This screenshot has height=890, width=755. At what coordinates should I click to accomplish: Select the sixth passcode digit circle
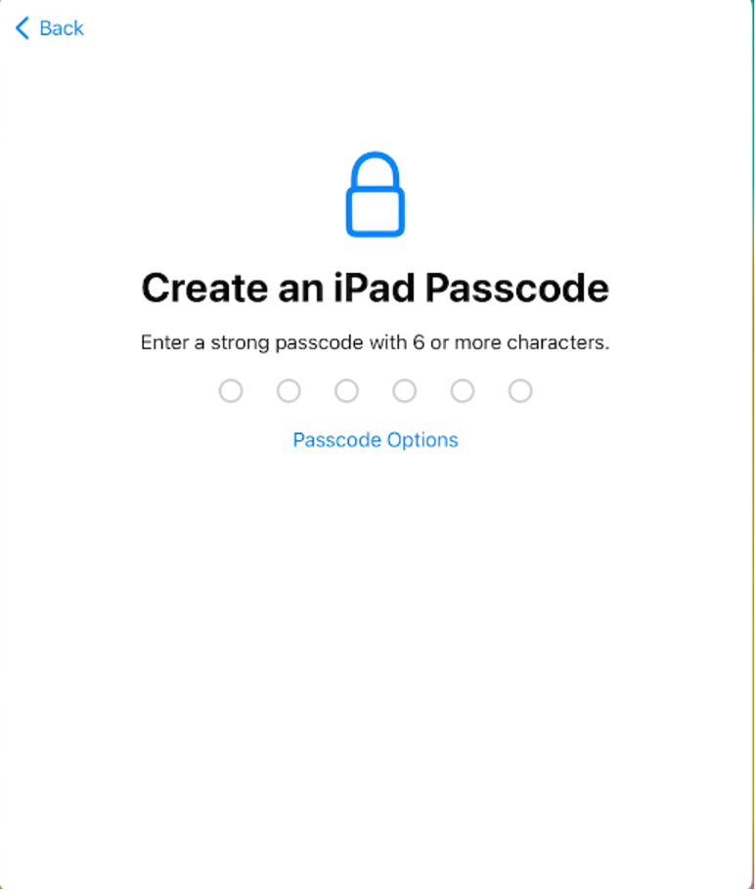[520, 391]
